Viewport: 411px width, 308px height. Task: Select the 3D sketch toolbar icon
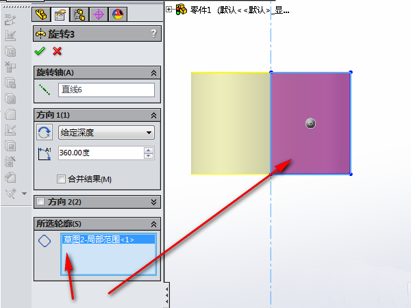(x=10, y=20)
